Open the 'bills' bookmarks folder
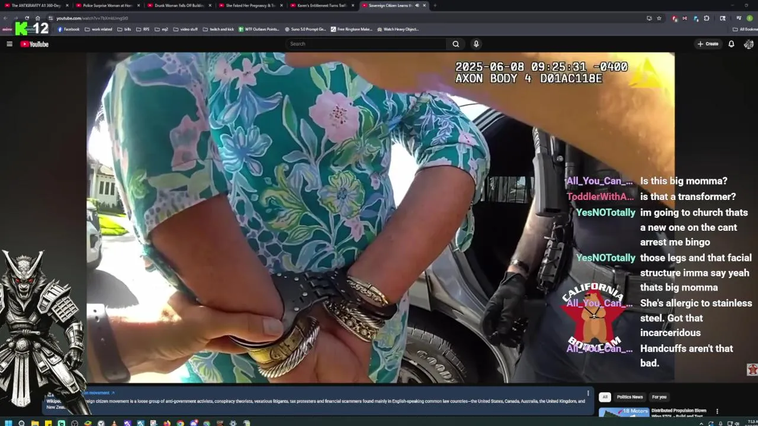Image resolution: width=758 pixels, height=426 pixels. pyautogui.click(x=124, y=29)
